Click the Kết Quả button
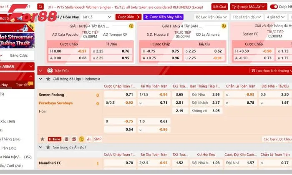 pyautogui.click(x=219, y=7)
